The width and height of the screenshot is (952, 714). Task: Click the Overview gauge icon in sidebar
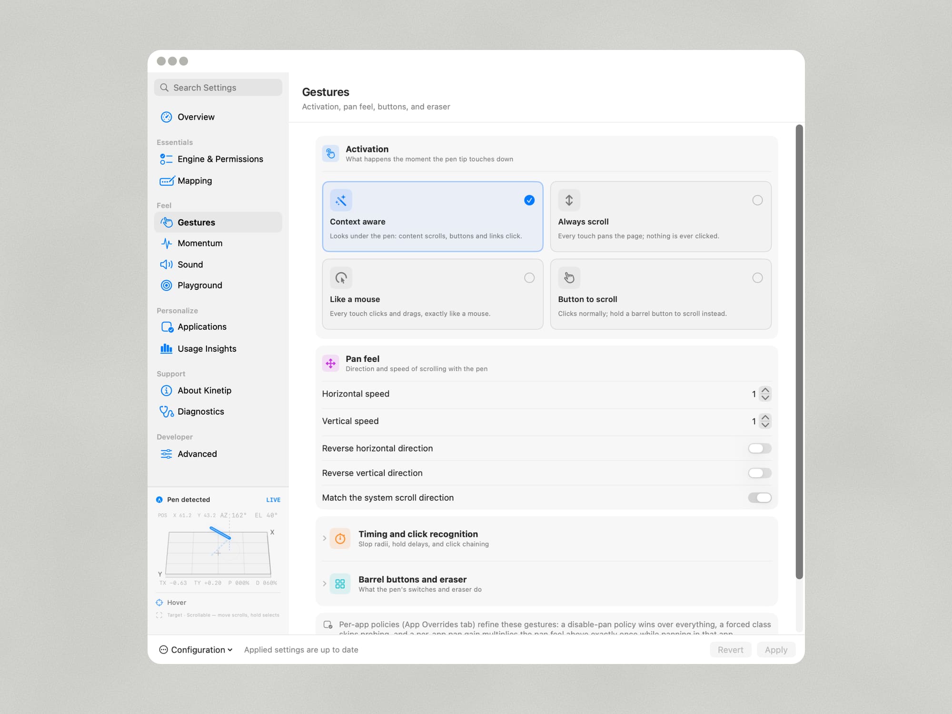pyautogui.click(x=166, y=117)
